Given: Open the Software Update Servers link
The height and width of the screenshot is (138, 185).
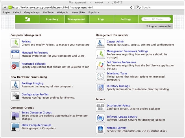Looking at the screenshot, I should click(x=122, y=117).
